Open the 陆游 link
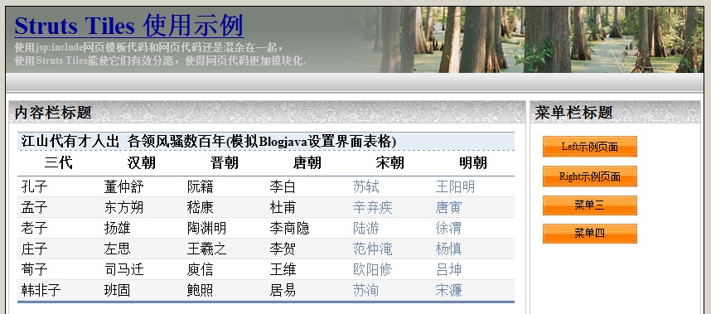The width and height of the screenshot is (711, 314). click(x=366, y=228)
